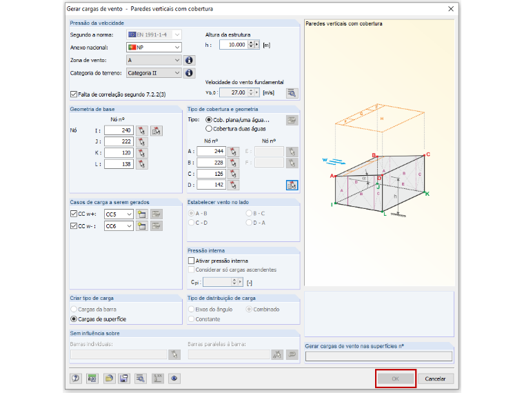This screenshot has height=393, width=524.
Task: Open terrain category info button
Action: tap(189, 73)
